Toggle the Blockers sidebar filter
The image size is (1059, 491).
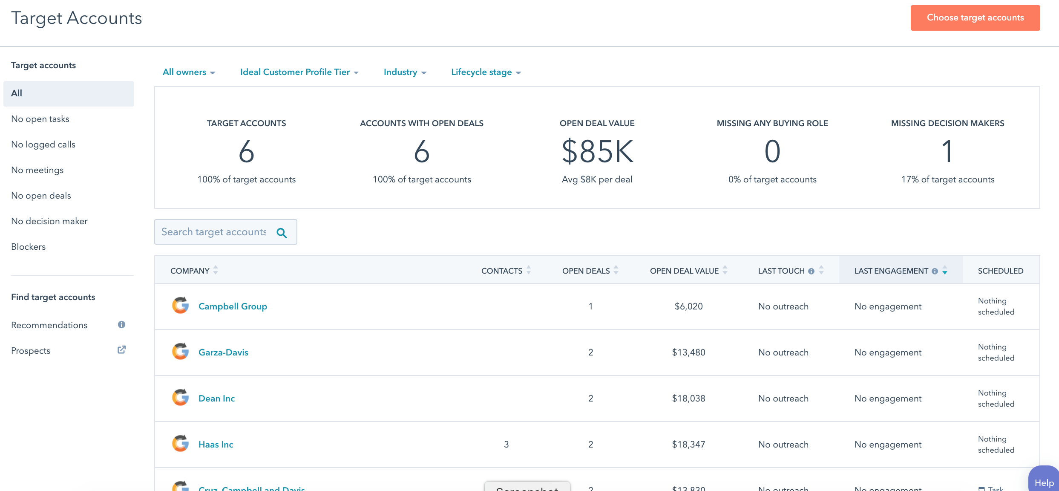pos(29,246)
